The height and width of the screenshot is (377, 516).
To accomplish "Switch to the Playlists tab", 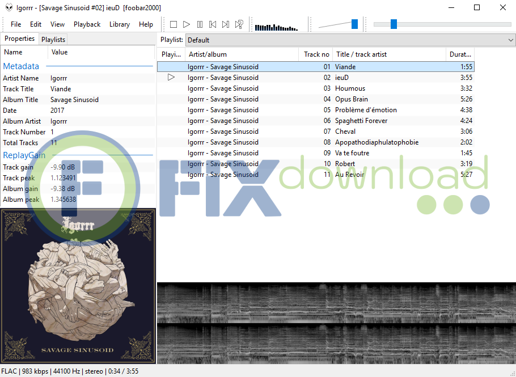I will (53, 40).
